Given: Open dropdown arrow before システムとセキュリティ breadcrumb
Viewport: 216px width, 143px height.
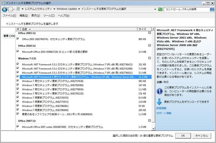Looking at the screenshot, I should point(22,9).
